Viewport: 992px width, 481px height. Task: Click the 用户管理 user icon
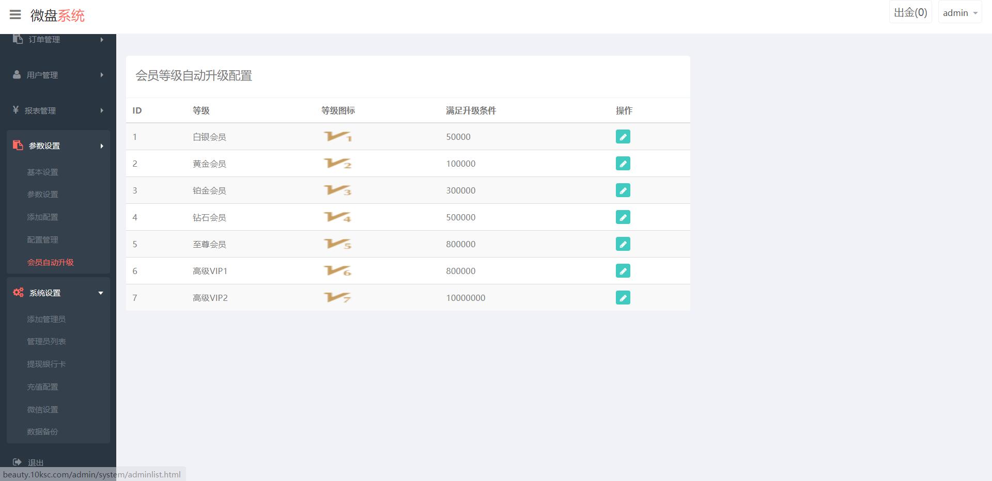(17, 75)
